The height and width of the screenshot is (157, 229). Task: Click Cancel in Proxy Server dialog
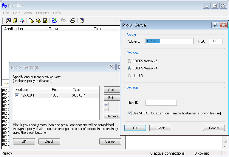click(214, 128)
